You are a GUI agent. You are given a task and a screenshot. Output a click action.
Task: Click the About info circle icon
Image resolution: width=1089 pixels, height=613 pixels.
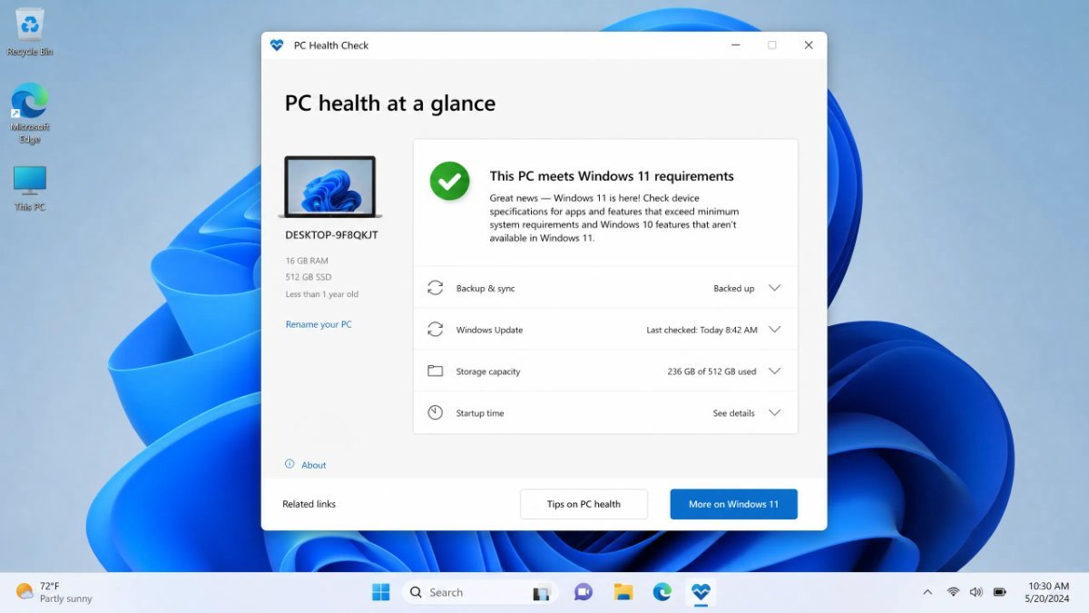pos(289,464)
